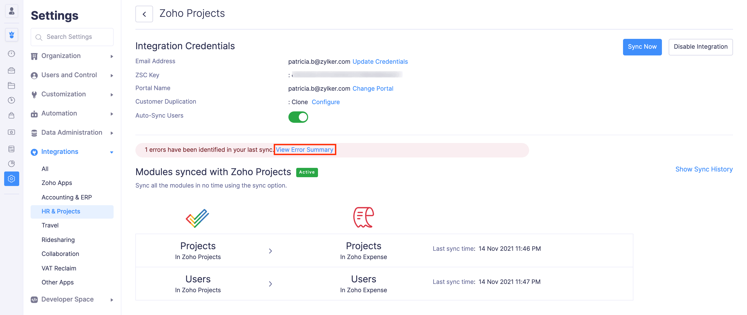Open the Show Sync History link
The image size is (747, 315).
pyautogui.click(x=704, y=169)
